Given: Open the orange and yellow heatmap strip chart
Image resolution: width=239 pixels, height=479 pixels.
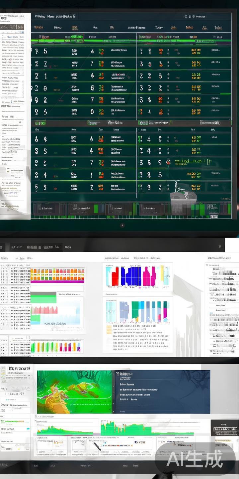Looking at the screenshot, I should tap(57, 275).
